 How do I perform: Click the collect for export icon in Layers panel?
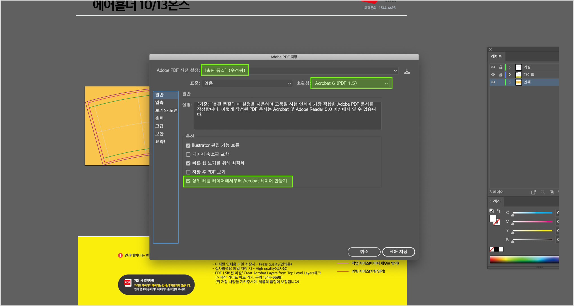click(533, 192)
